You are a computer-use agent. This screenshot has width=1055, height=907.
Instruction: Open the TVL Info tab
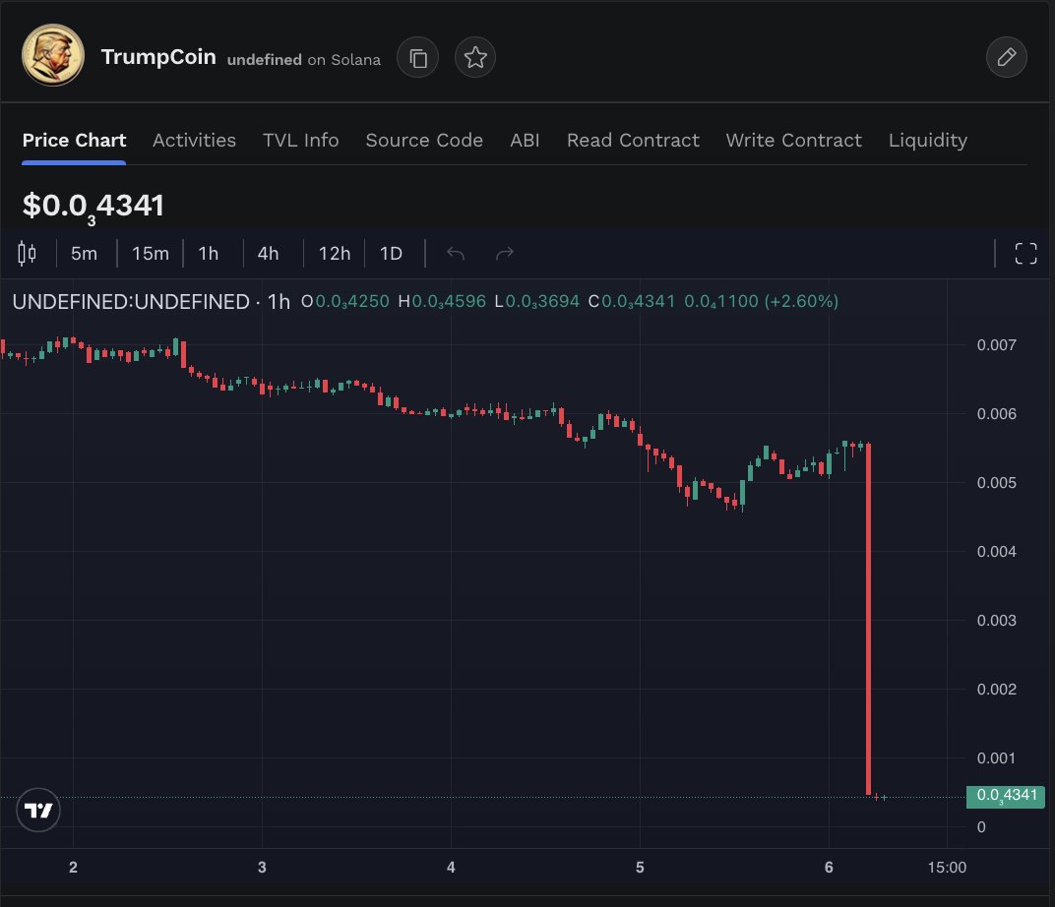(301, 140)
